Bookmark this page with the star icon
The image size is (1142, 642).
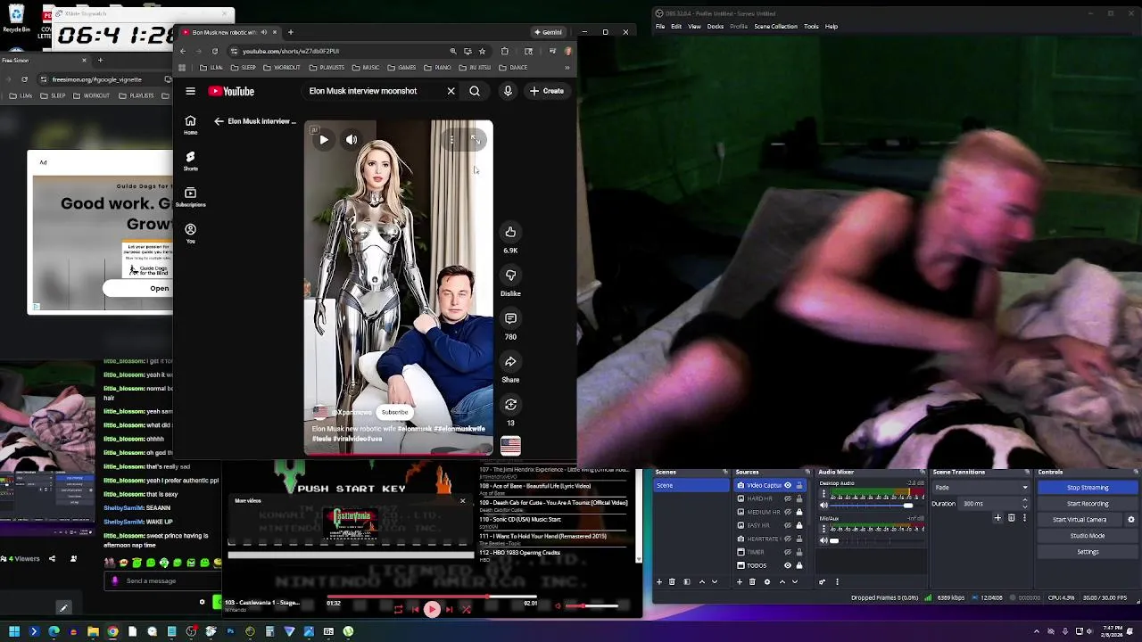tap(482, 51)
